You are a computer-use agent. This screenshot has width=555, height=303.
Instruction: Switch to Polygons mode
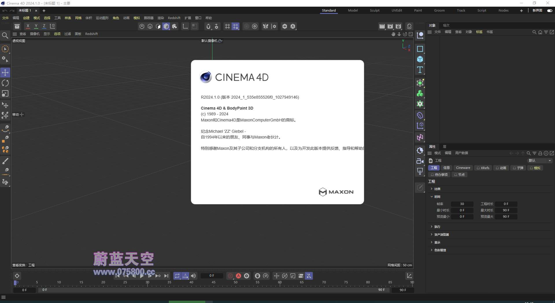click(158, 26)
